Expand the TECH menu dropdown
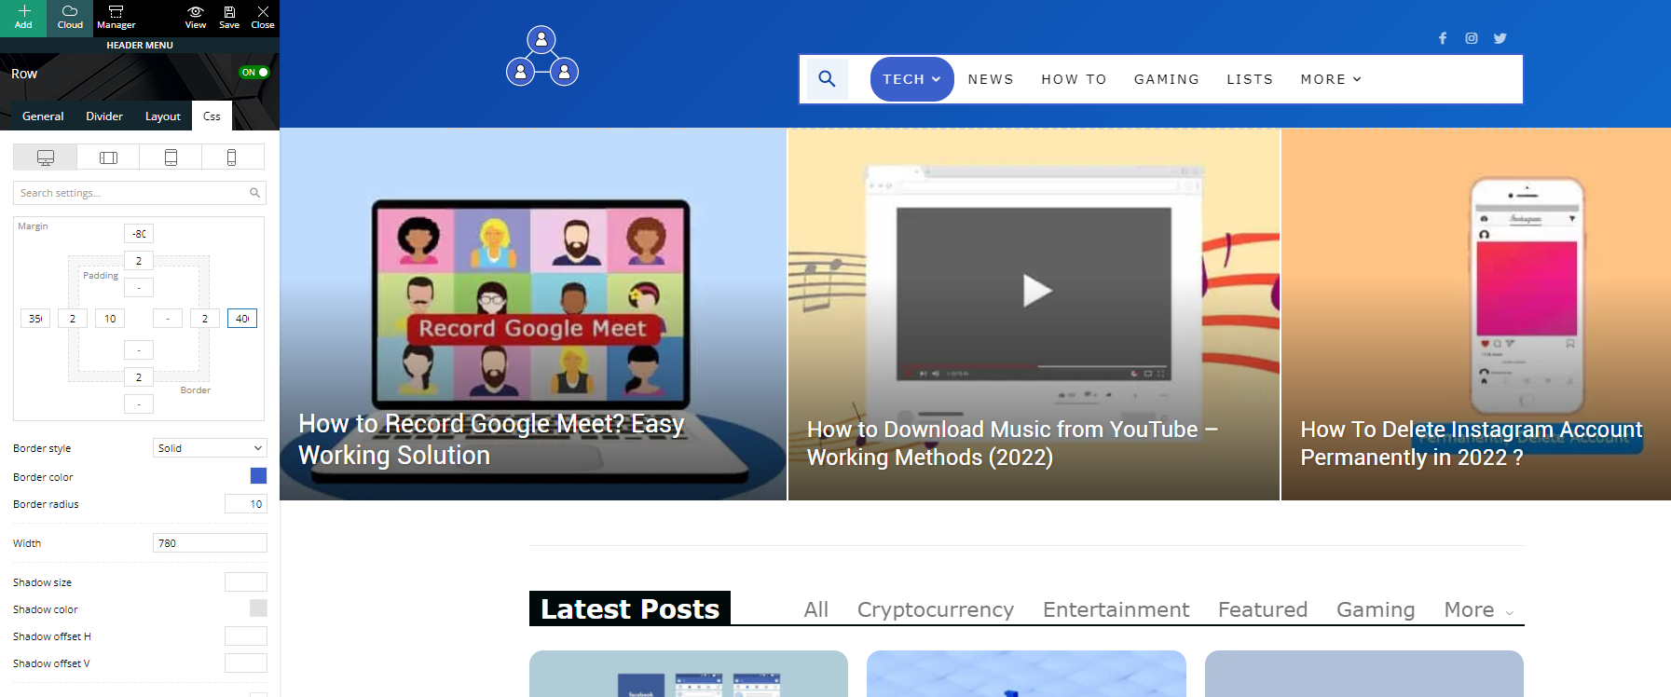 click(912, 79)
